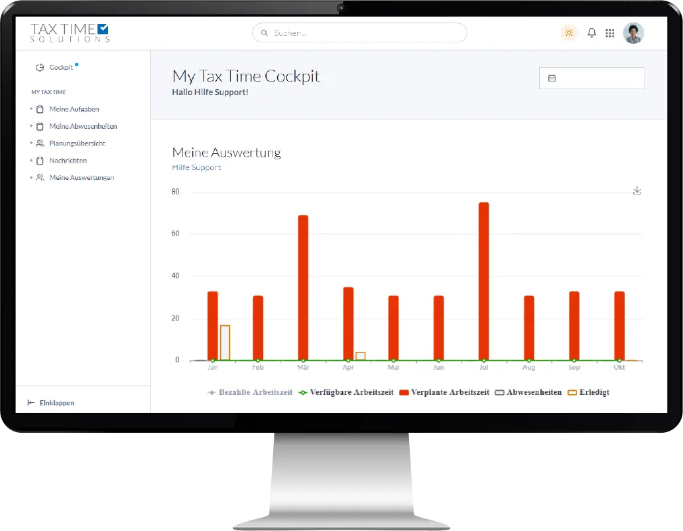Click the Einklappen collapse arrow icon

tap(31, 403)
